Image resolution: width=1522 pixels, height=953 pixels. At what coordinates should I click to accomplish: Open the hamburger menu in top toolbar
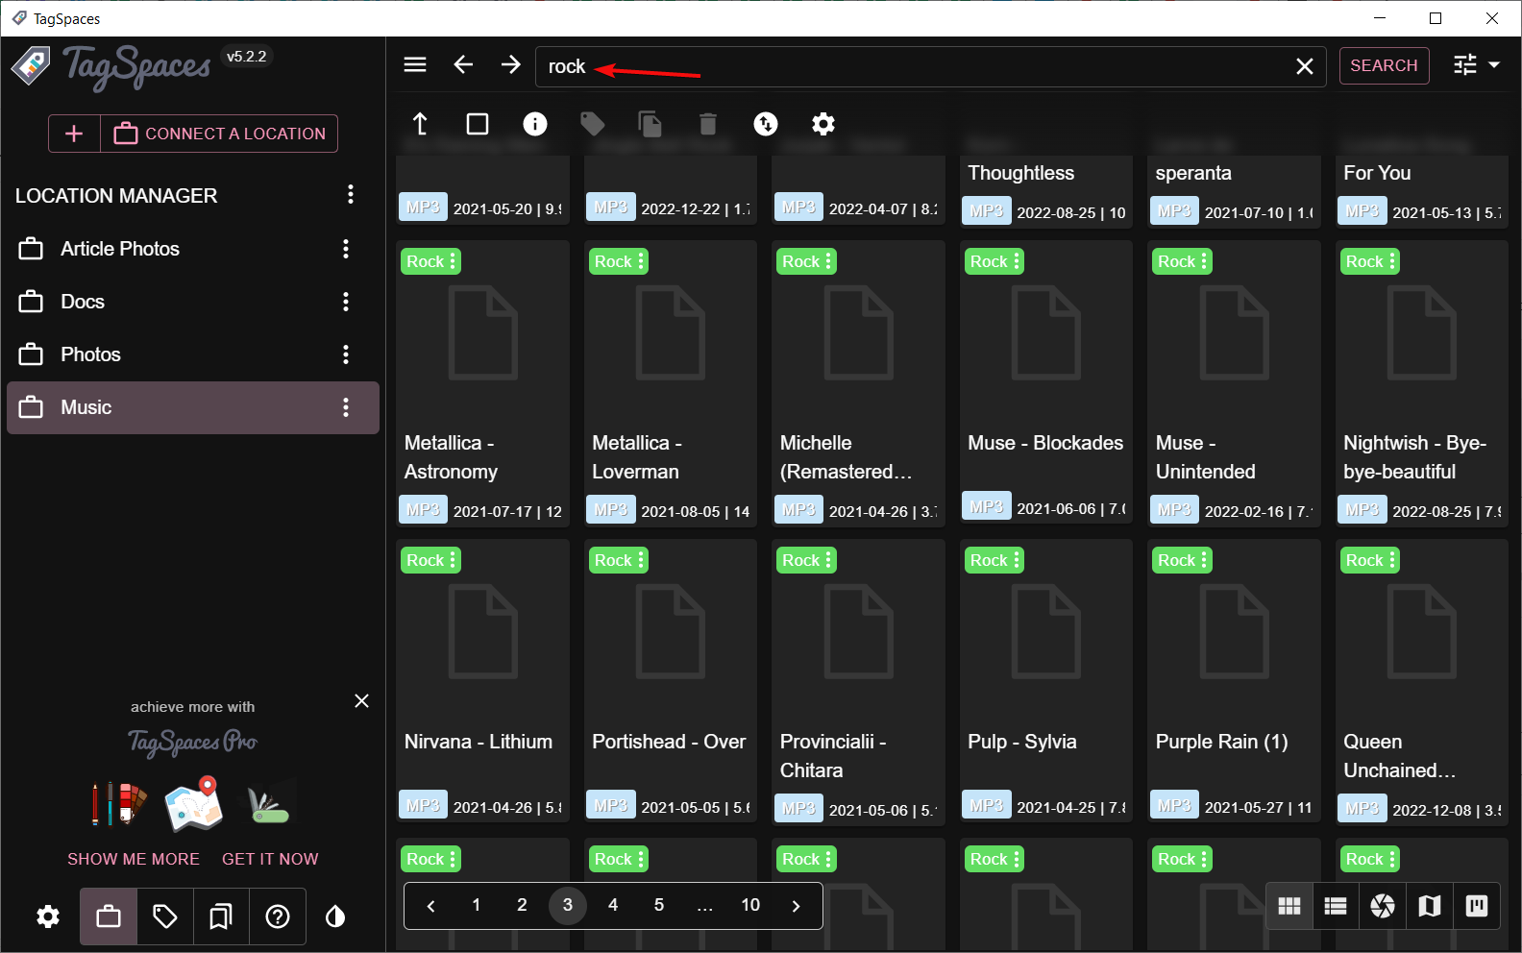click(415, 64)
